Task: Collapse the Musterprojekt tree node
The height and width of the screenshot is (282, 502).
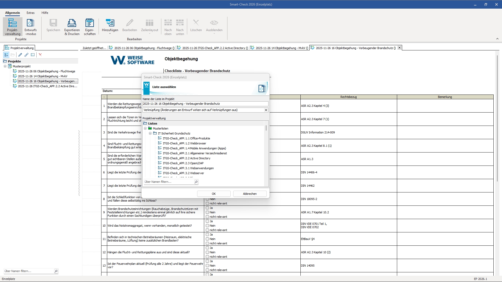Action: [x=5, y=66]
